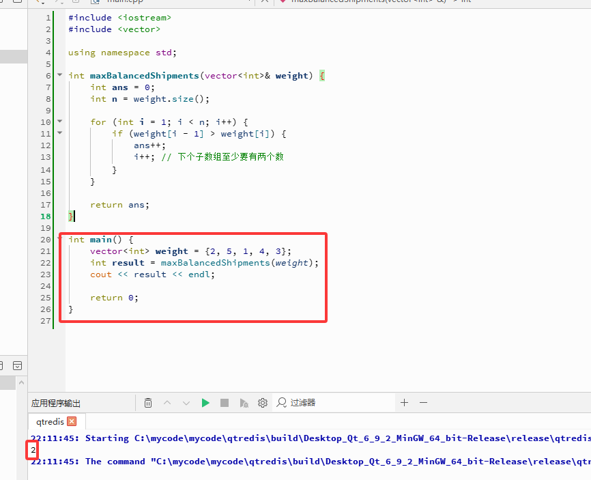This screenshot has width=591, height=480.
Task: Click the 'The command' output line
Action: tap(311, 462)
